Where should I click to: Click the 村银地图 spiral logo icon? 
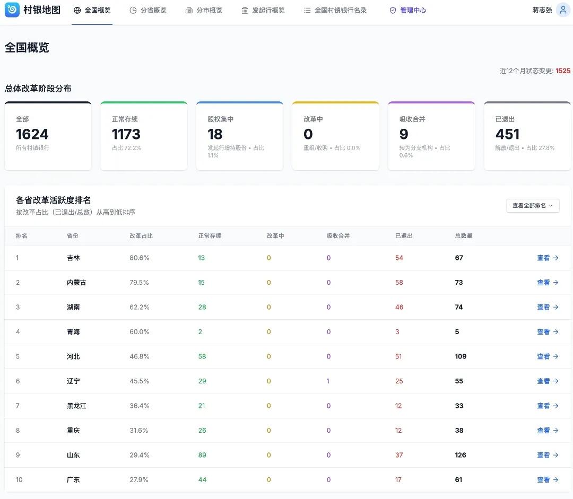tap(12, 10)
